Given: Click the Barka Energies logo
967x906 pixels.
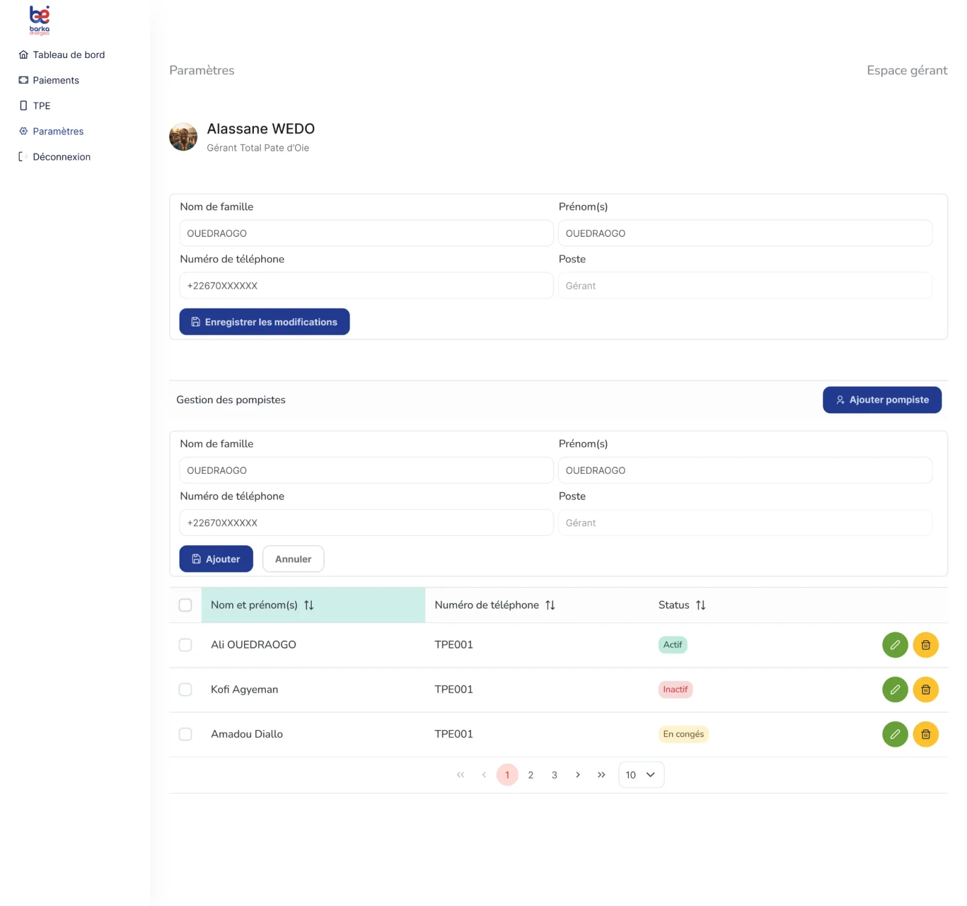Looking at the screenshot, I should coord(39,20).
